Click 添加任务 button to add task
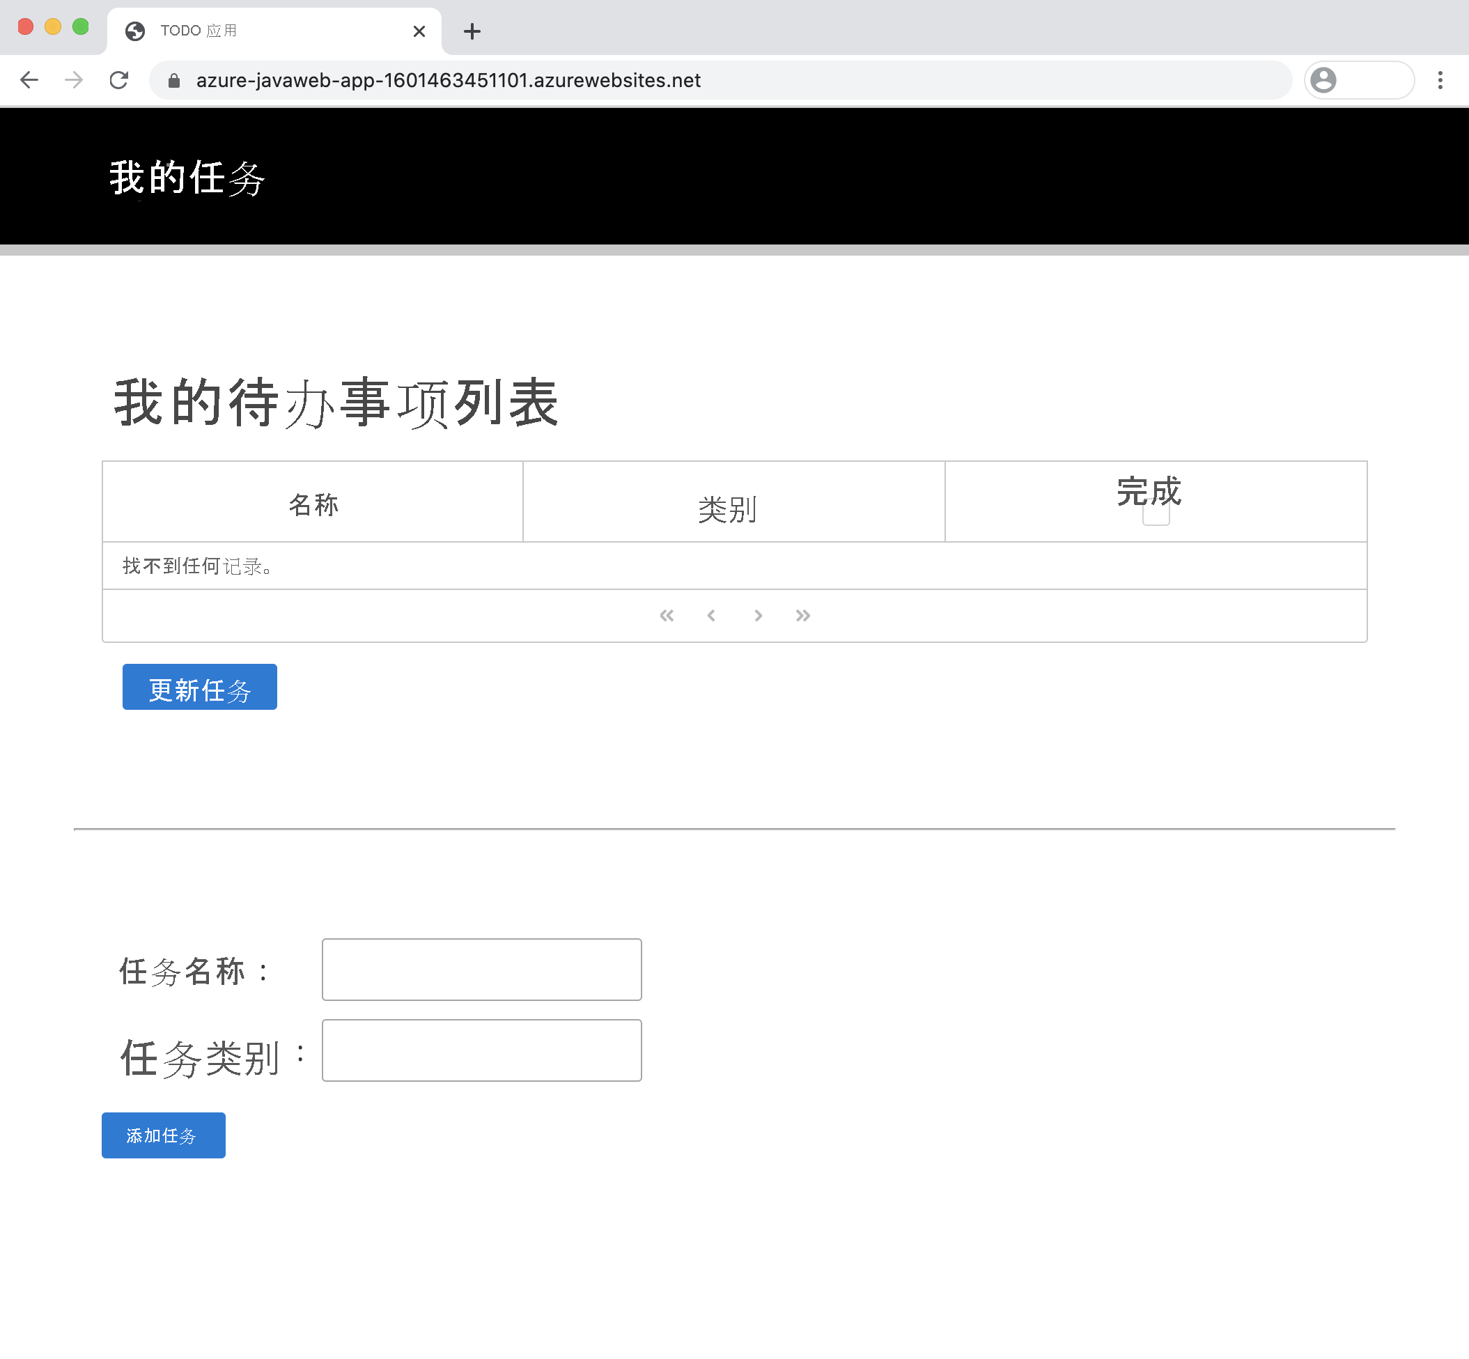 [x=162, y=1134]
